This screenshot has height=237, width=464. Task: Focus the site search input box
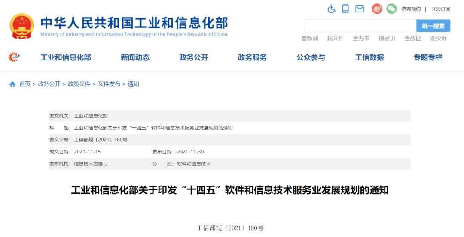point(360,26)
